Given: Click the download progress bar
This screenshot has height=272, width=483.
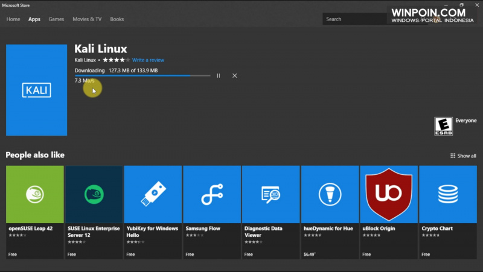Looking at the screenshot, I should point(142,76).
